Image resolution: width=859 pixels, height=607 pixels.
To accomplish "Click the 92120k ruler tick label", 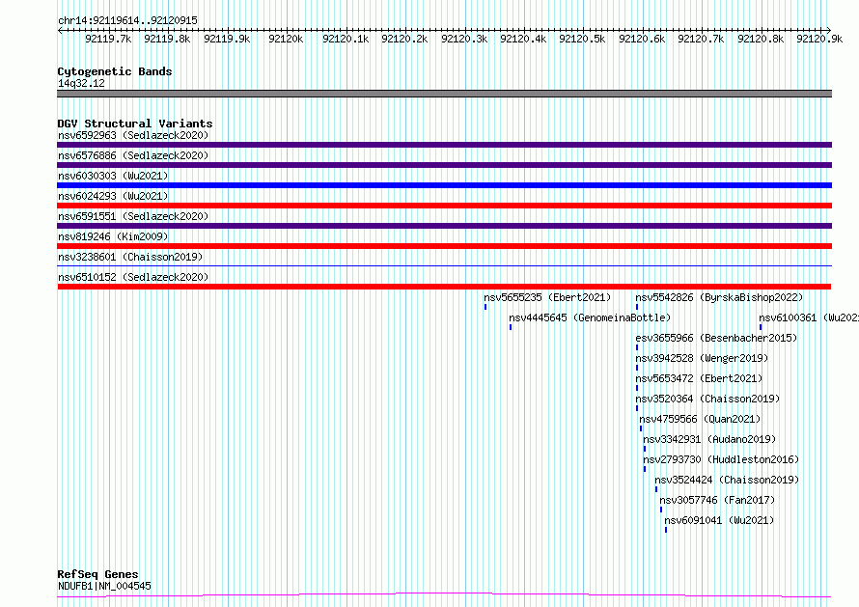I will coord(286,39).
